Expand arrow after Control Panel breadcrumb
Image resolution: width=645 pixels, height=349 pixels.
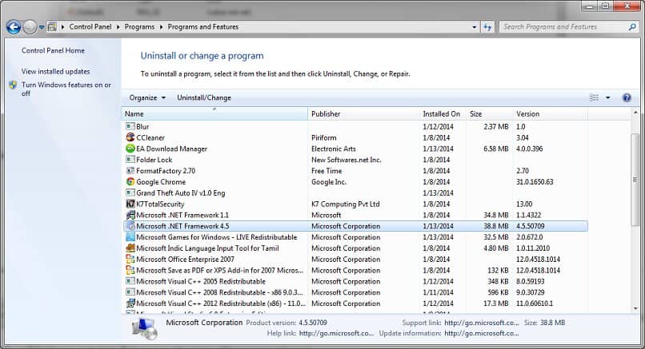click(x=118, y=27)
